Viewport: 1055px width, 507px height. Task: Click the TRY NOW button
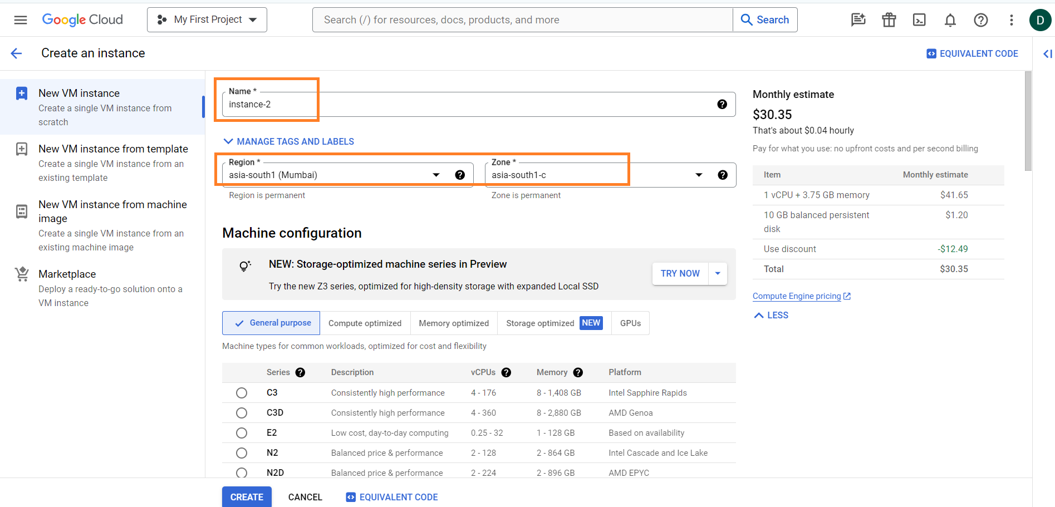(x=680, y=273)
